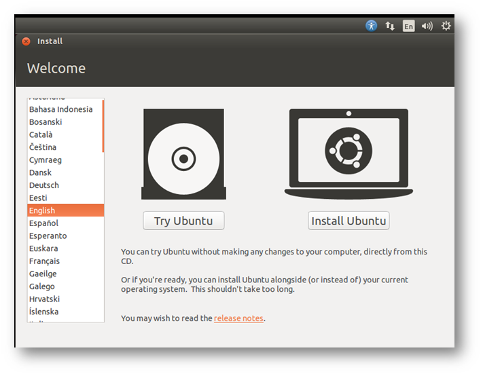Screen dimensions: 483x376
Task: Select Français language
Action: 65,261
